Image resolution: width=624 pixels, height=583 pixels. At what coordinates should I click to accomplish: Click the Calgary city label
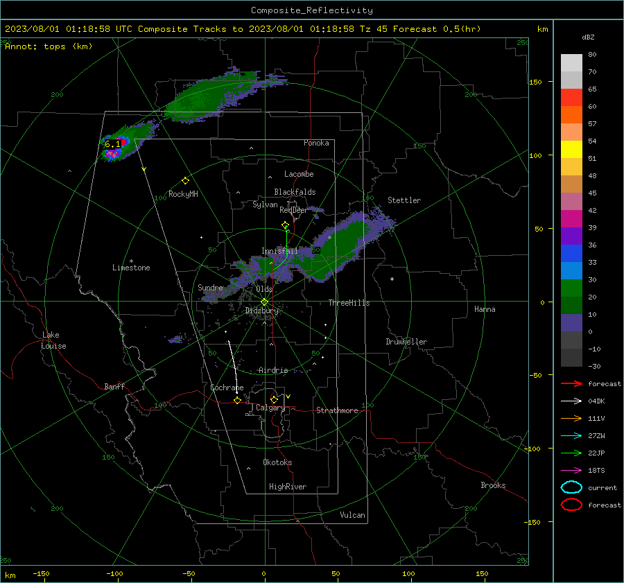[x=270, y=408]
